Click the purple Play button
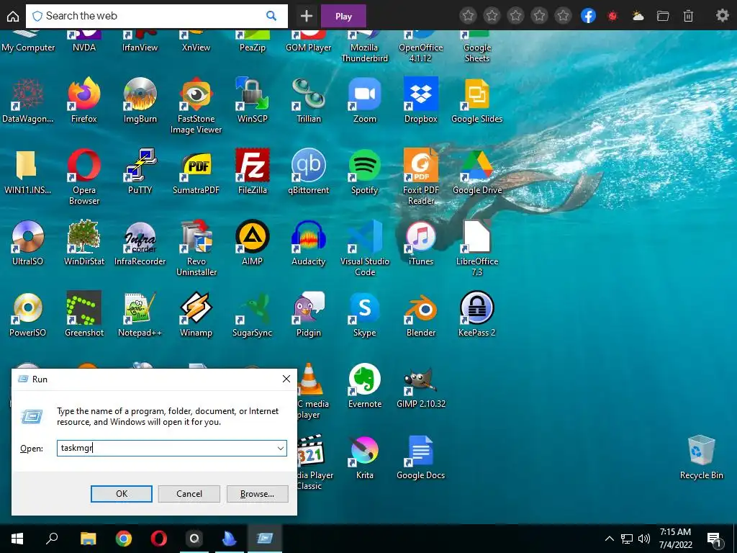Viewport: 737px width, 553px height. click(x=343, y=16)
